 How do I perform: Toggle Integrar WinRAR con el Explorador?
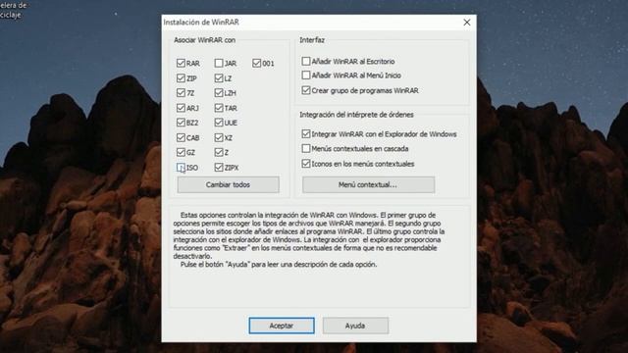coord(306,133)
